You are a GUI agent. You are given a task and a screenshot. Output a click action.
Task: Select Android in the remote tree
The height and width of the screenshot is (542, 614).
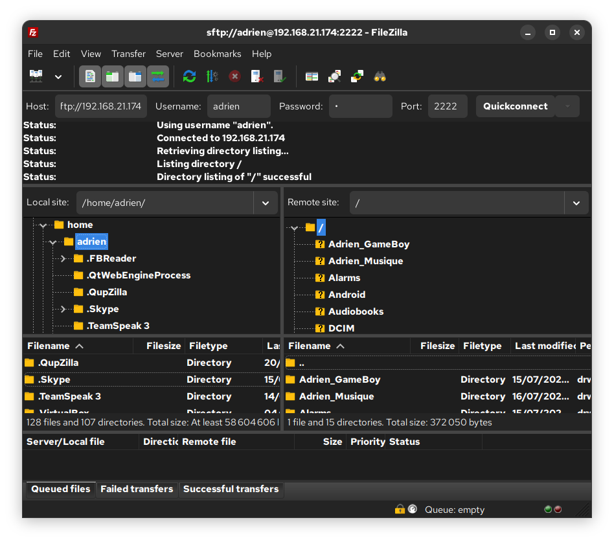pyautogui.click(x=347, y=295)
